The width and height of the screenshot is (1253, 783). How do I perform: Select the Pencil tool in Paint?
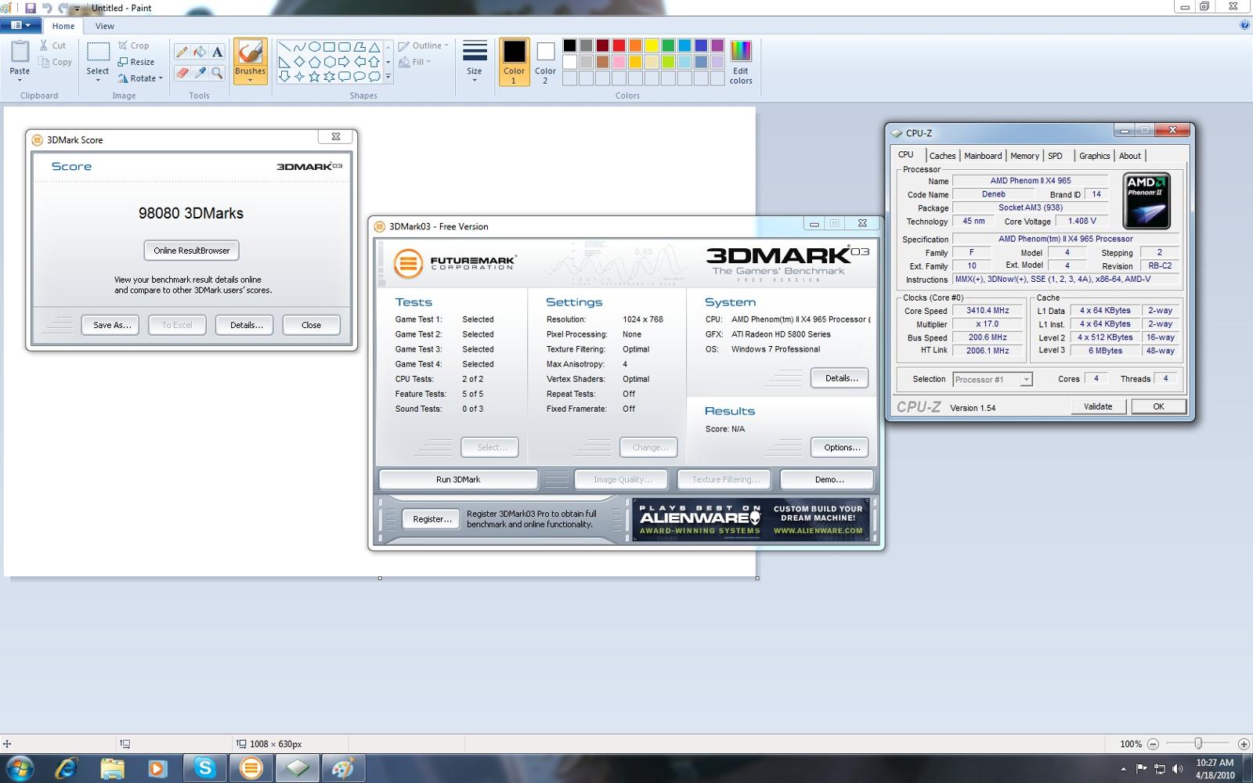coord(182,52)
